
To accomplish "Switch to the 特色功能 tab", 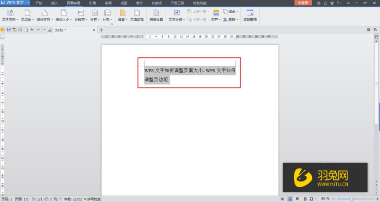I will 200,3.
